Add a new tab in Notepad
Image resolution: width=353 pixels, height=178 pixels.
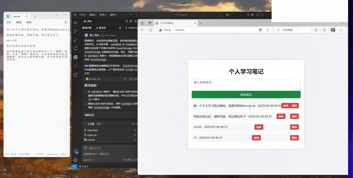[35, 16]
